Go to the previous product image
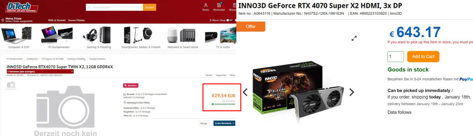473x136 pixels. click(x=245, y=92)
